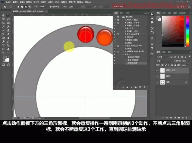Hide the Layer 1 copy layer
Viewport: 192px width, 143px height.
(157, 71)
